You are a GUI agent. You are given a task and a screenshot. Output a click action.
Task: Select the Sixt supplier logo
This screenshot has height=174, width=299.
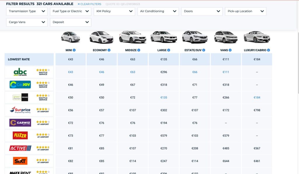tap(20, 161)
